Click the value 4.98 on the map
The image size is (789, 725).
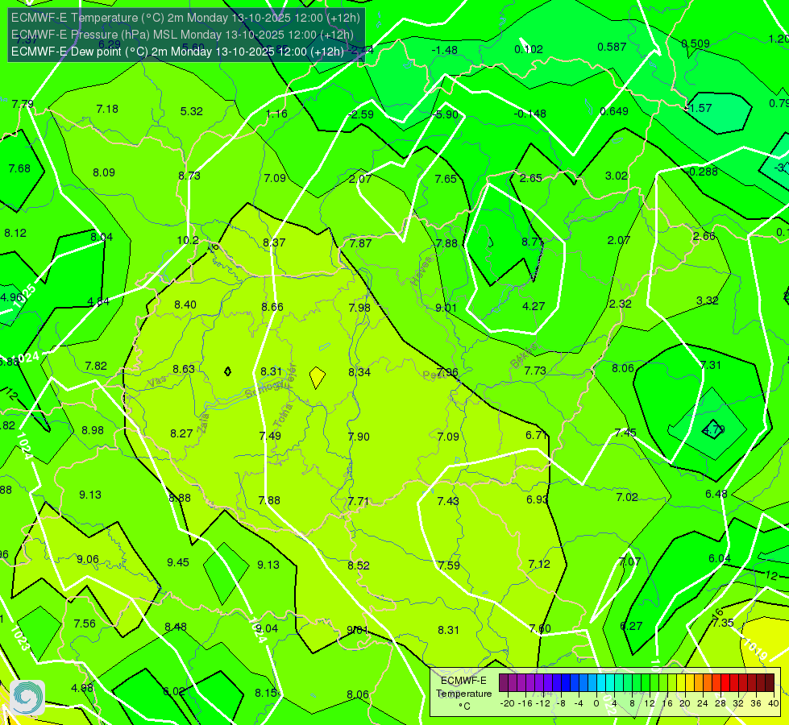(82, 688)
